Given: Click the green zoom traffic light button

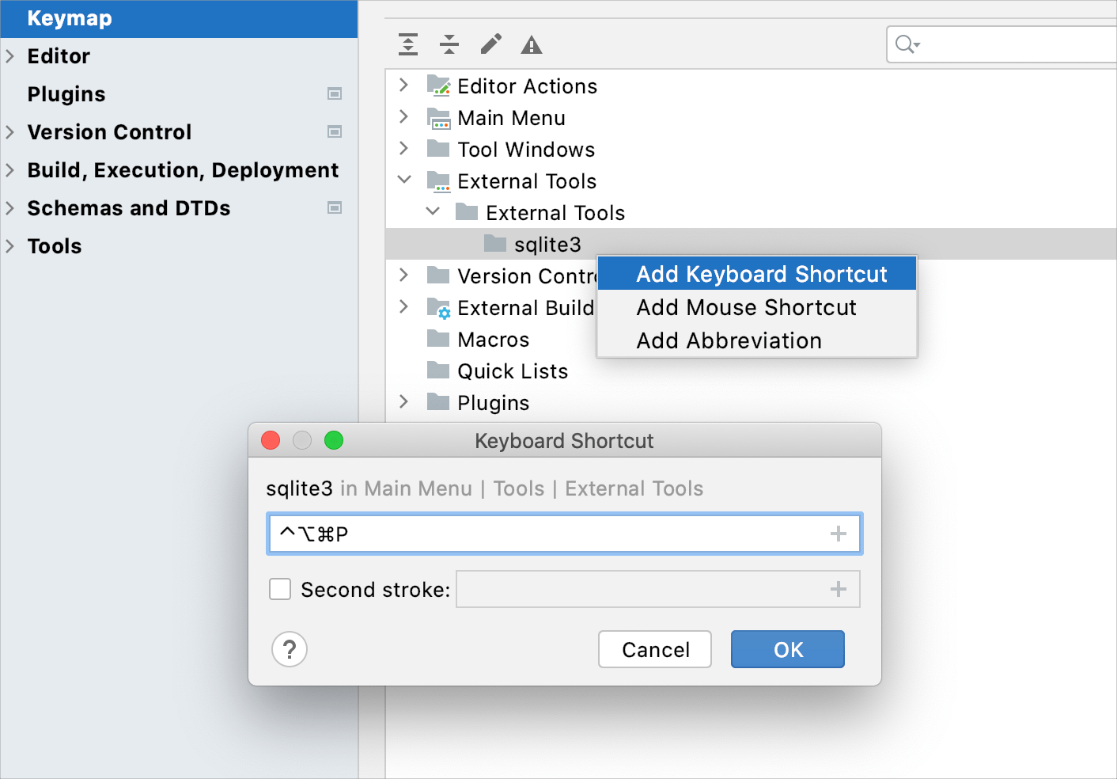Looking at the screenshot, I should pyautogui.click(x=334, y=440).
